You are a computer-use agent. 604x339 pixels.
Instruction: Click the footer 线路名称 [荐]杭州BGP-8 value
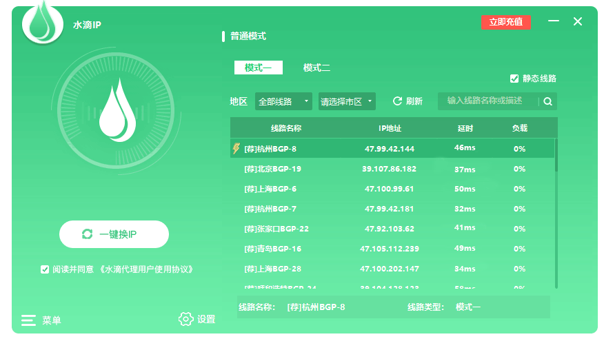click(316, 307)
